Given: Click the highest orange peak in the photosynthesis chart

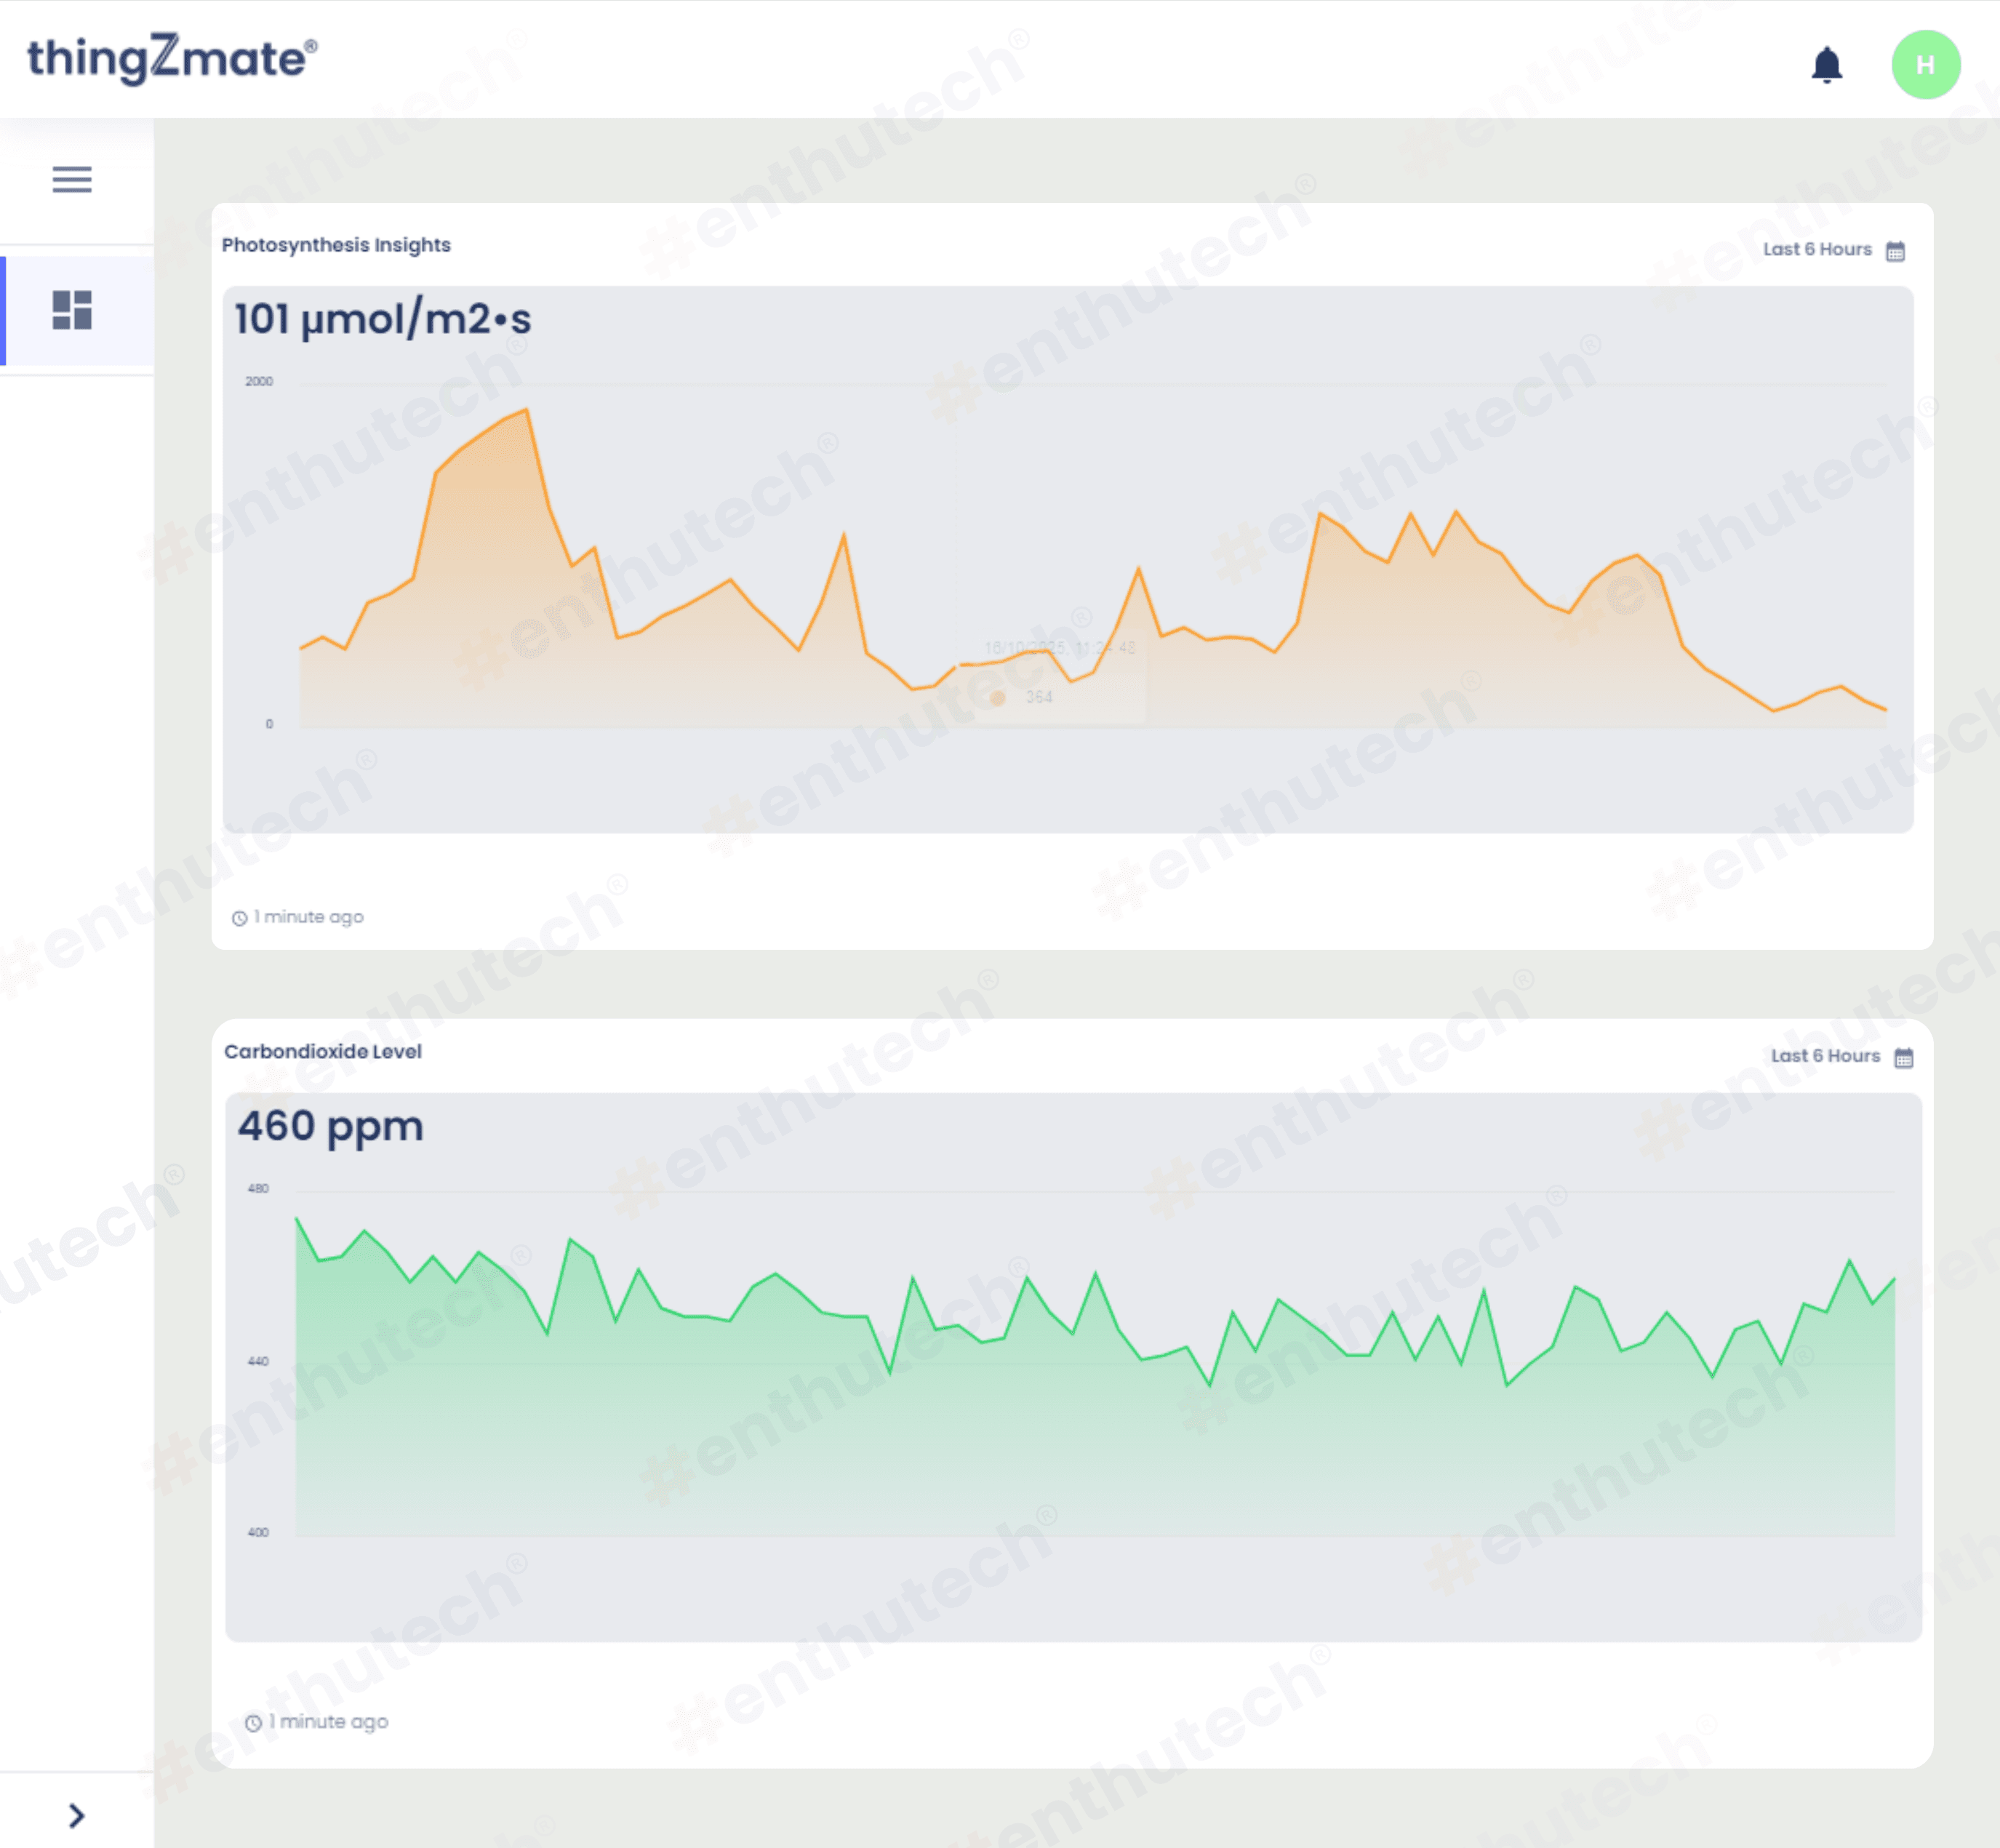Looking at the screenshot, I should pos(527,410).
